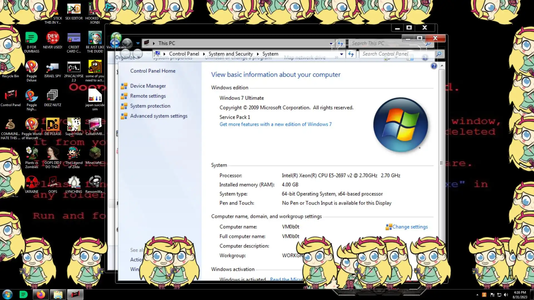Show hidden system tray icons
Screen dimensions: 534x300
pos(477,295)
